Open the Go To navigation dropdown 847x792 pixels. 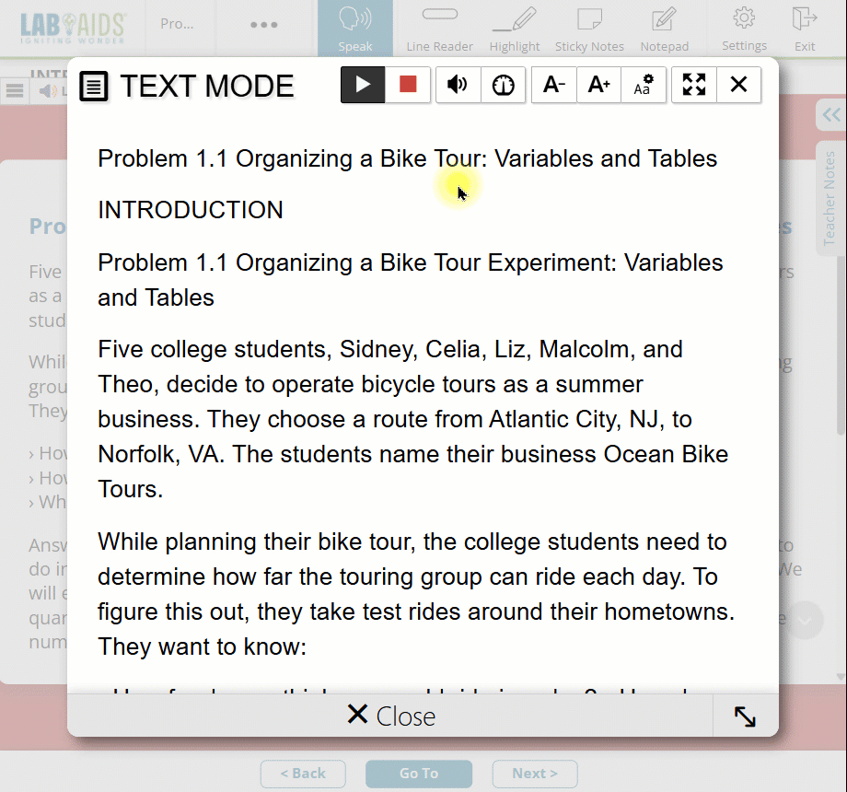(419, 774)
